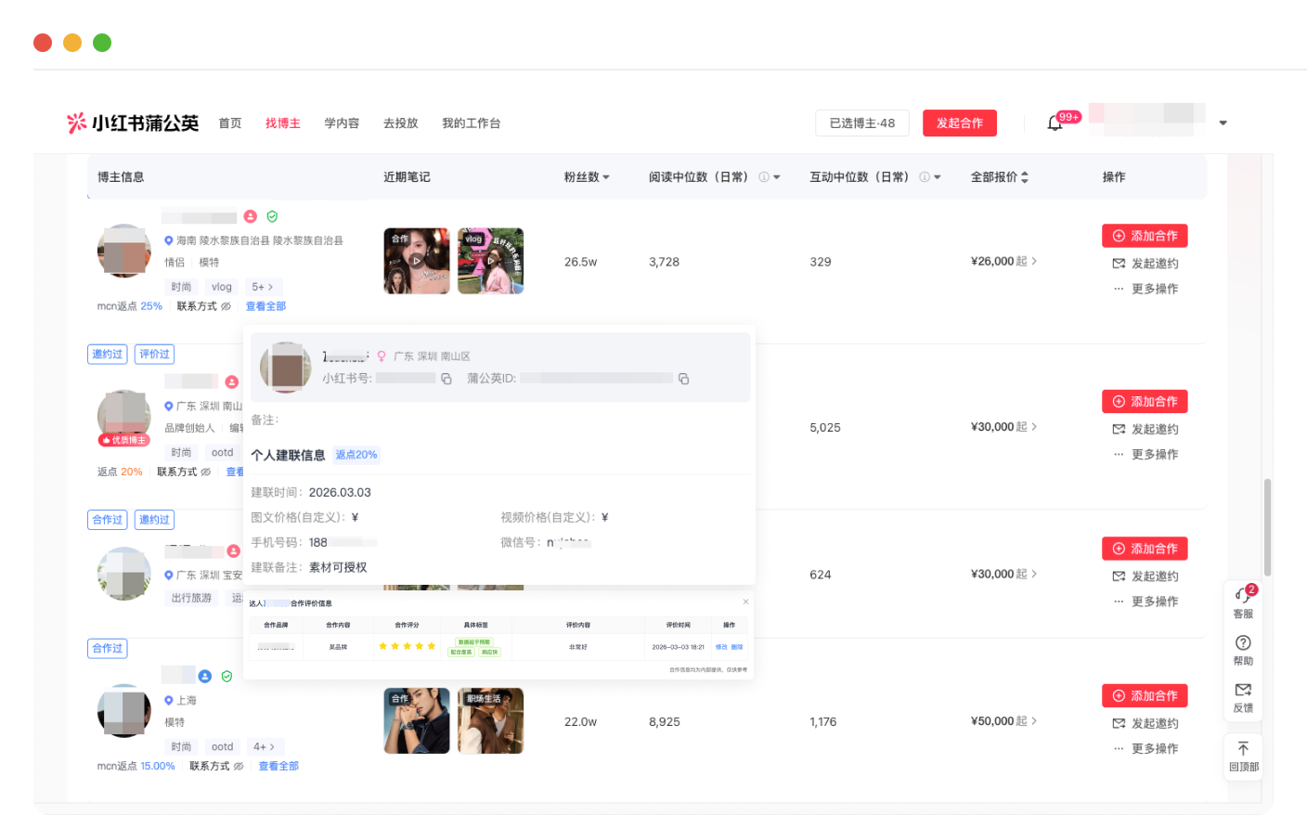This screenshot has height=815, width=1307.
Task: Open 客服 headset icon in right sidebar
Action: click(x=1243, y=595)
